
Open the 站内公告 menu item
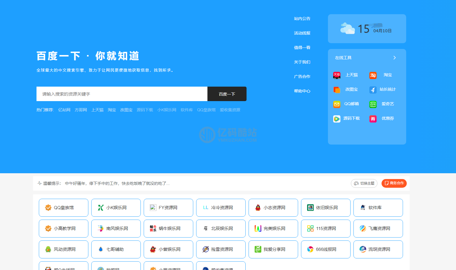pos(302,19)
